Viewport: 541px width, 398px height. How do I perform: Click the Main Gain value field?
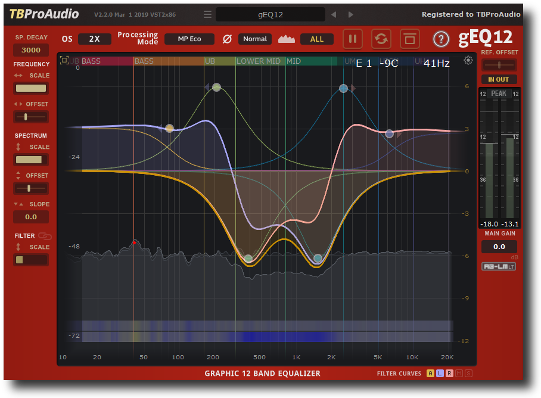[x=499, y=247]
